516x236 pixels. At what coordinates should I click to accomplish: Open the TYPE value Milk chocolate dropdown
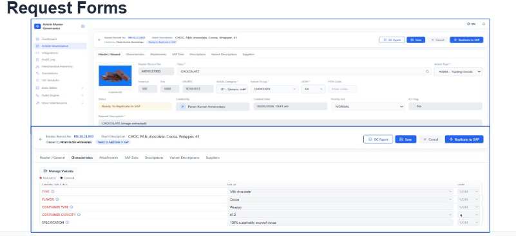coord(340,191)
